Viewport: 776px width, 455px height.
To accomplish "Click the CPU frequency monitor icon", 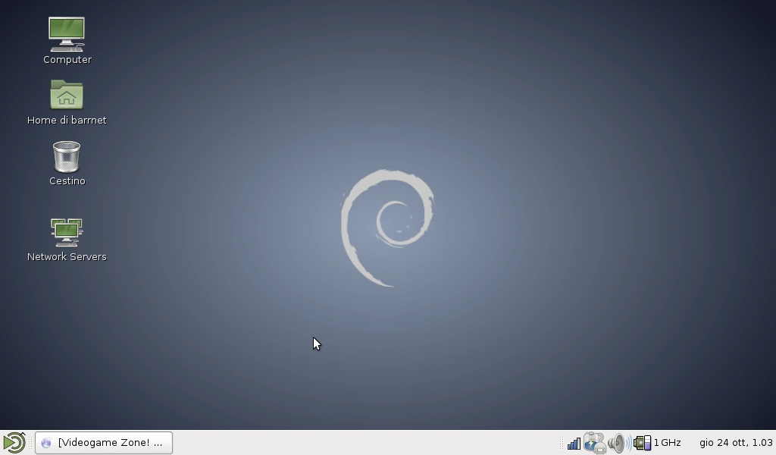I will (643, 443).
